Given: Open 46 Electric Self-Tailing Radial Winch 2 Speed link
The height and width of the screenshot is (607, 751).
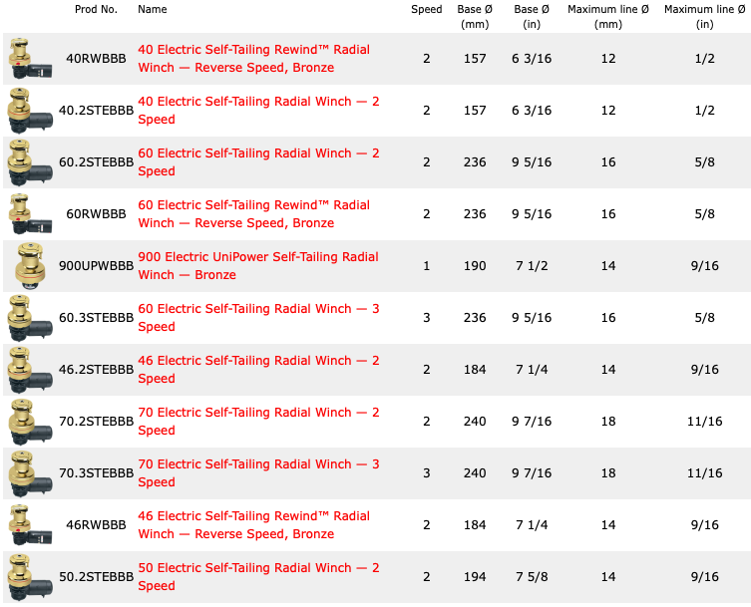Looking at the screenshot, I should pyautogui.click(x=258, y=370).
